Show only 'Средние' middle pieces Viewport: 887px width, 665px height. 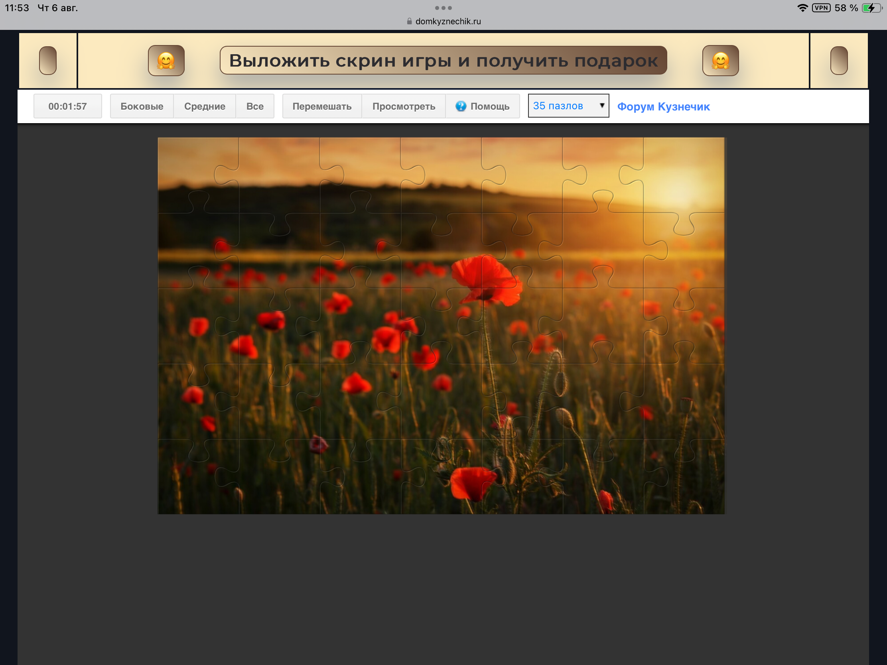pyautogui.click(x=205, y=106)
